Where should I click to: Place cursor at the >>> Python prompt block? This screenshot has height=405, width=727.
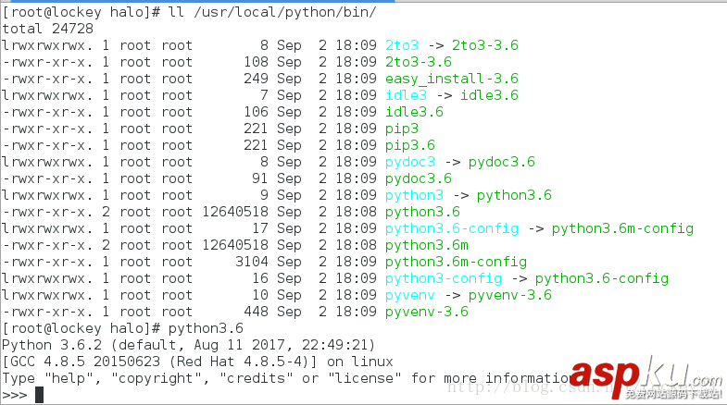point(39,396)
